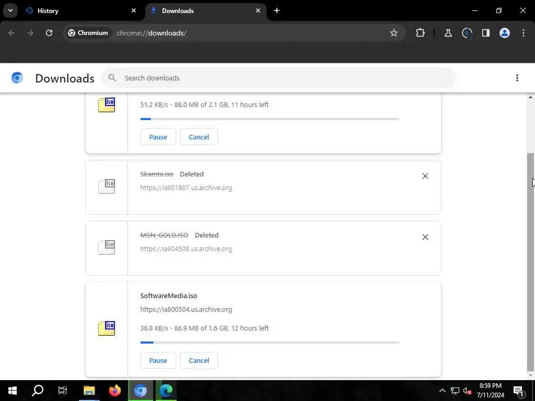The image size is (535, 401).
Task: Click the SoftwareMedia.iso progress bar
Action: click(270, 343)
